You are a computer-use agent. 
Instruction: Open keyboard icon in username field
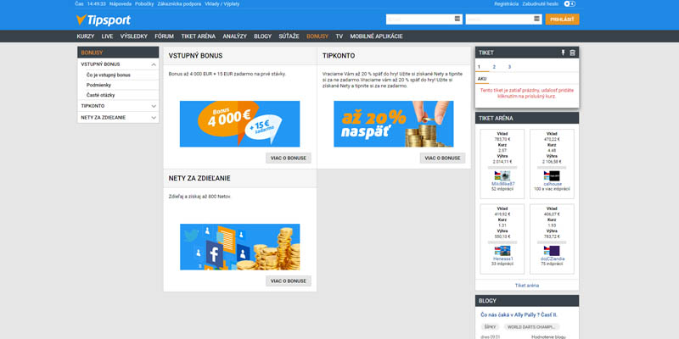click(457, 19)
